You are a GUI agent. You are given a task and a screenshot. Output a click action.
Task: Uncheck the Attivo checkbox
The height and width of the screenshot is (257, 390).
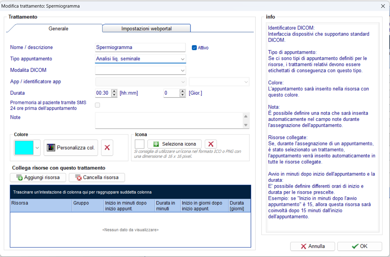tap(194, 47)
